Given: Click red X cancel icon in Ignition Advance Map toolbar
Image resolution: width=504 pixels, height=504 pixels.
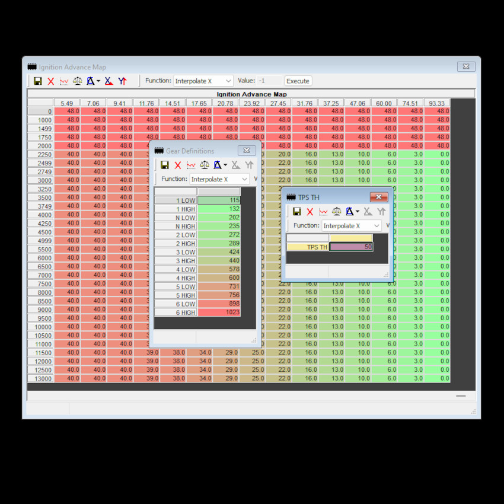Looking at the screenshot, I should click(x=51, y=81).
